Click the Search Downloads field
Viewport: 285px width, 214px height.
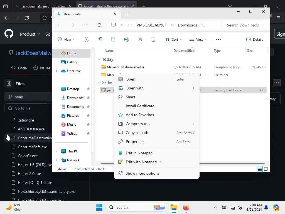coord(244,25)
